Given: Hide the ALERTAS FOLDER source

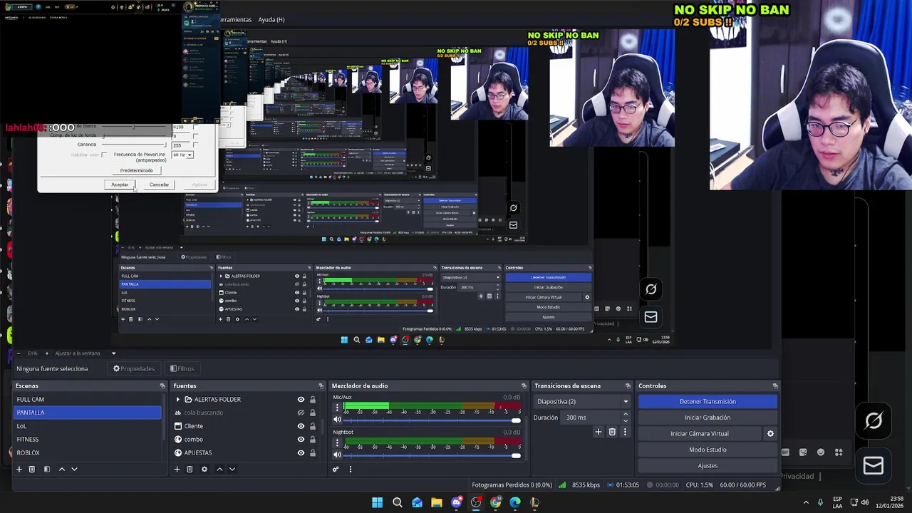Looking at the screenshot, I should 301,400.
